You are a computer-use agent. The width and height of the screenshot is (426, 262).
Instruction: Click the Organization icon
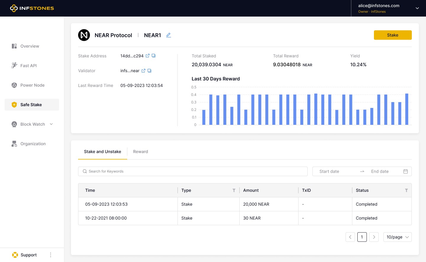pos(14,144)
